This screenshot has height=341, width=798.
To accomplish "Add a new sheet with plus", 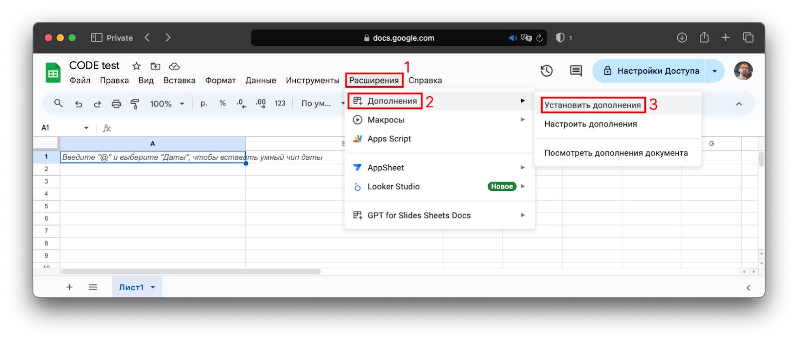I will (x=69, y=287).
